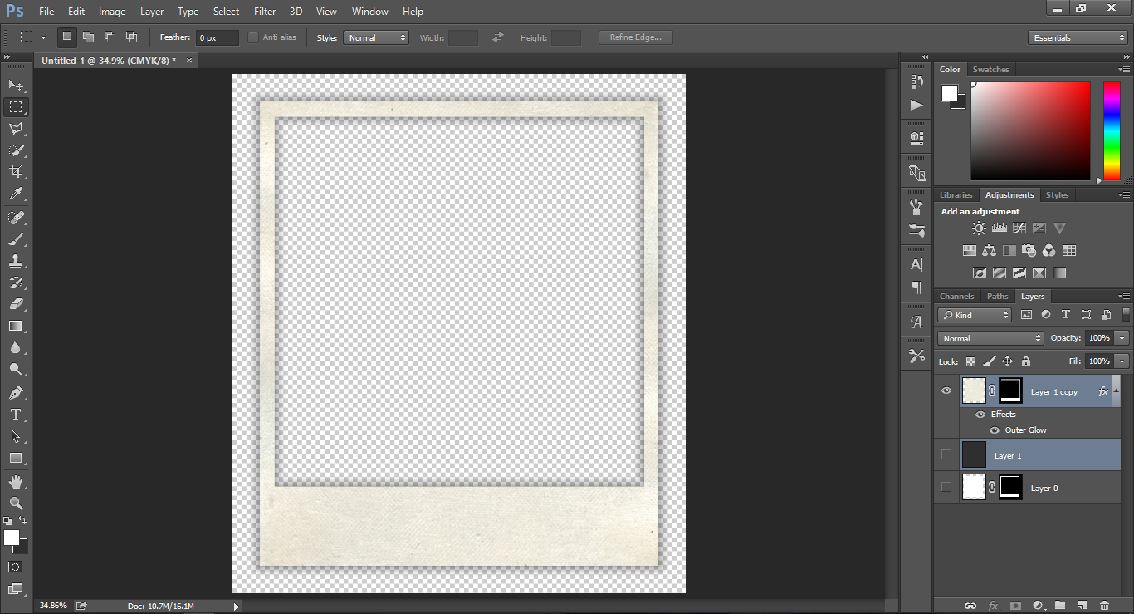Select the Clone Stamp tool
1134x614 pixels.
[16, 261]
